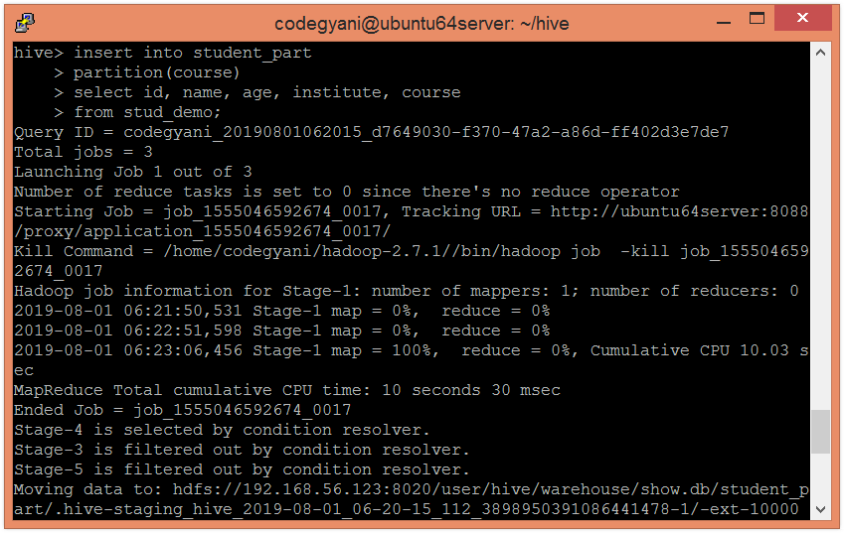Screen dimensions: 844x533
Task: Click the vertical scrollbar thumb
Action: click(820, 432)
